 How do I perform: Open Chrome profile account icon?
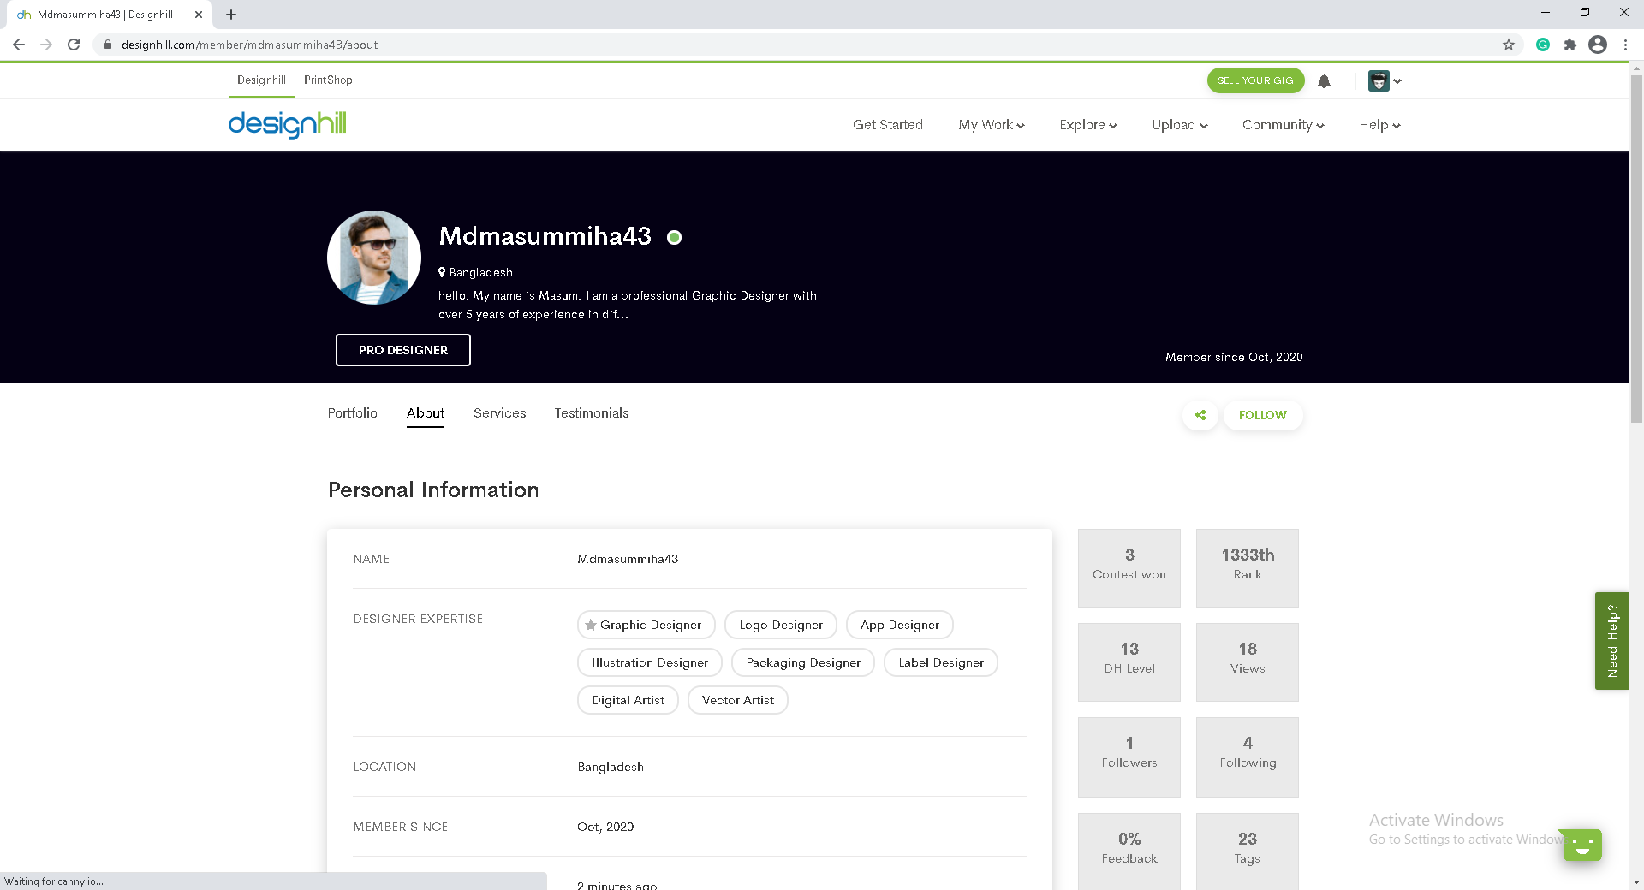click(1597, 44)
